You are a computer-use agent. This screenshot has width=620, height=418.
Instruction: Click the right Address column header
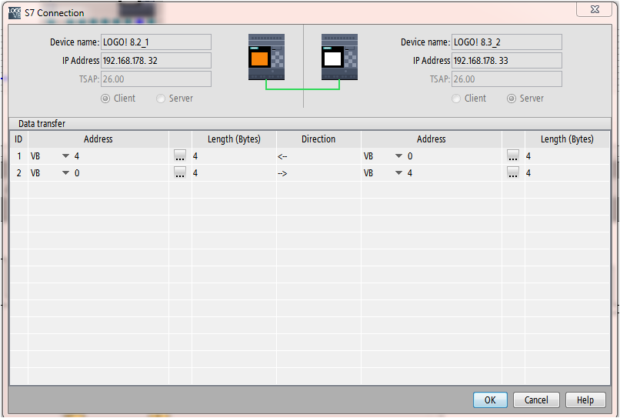tap(431, 139)
